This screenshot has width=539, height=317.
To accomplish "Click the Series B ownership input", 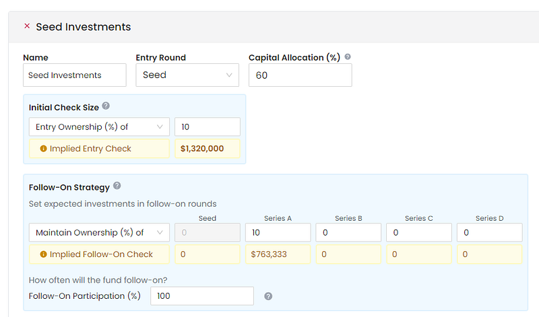I will click(x=348, y=232).
